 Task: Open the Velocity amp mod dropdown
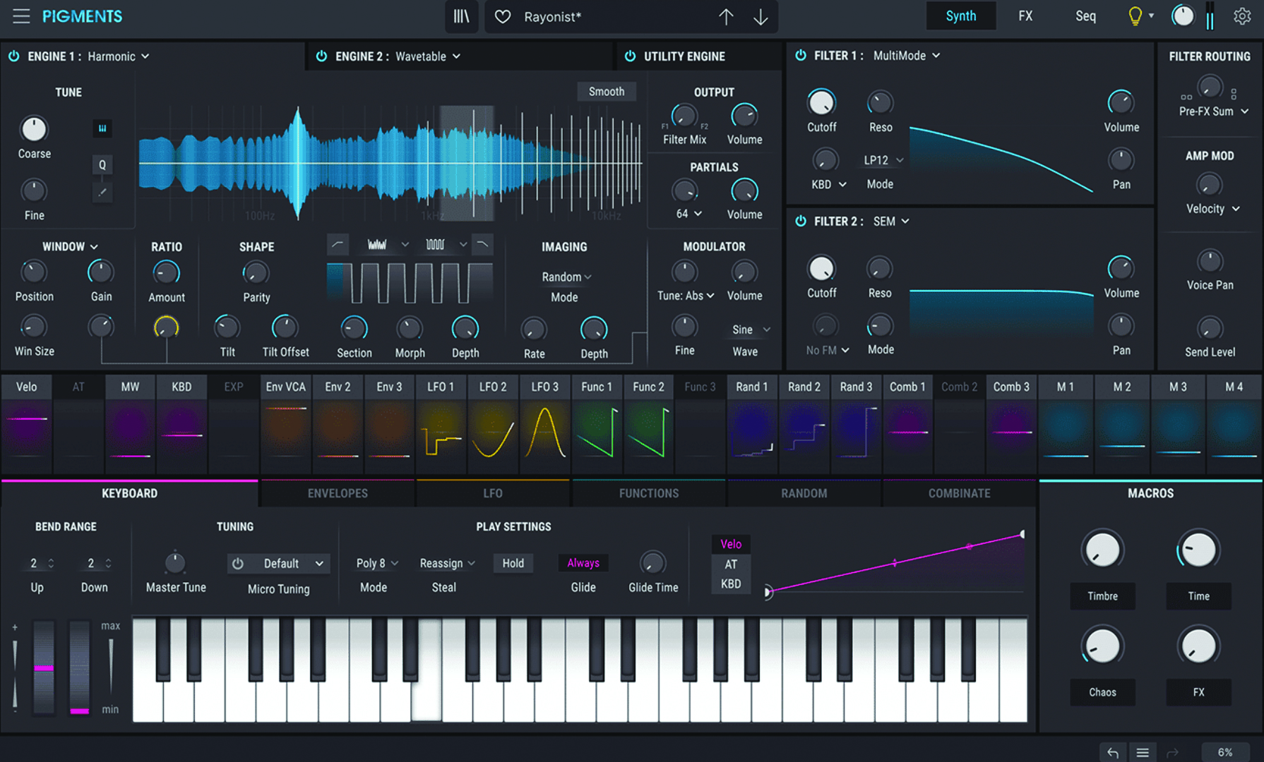[1212, 209]
